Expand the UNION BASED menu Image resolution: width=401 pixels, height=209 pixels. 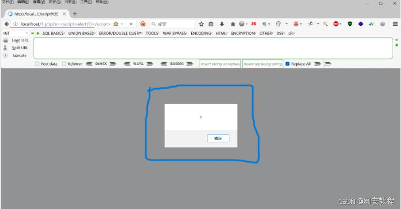click(82, 33)
